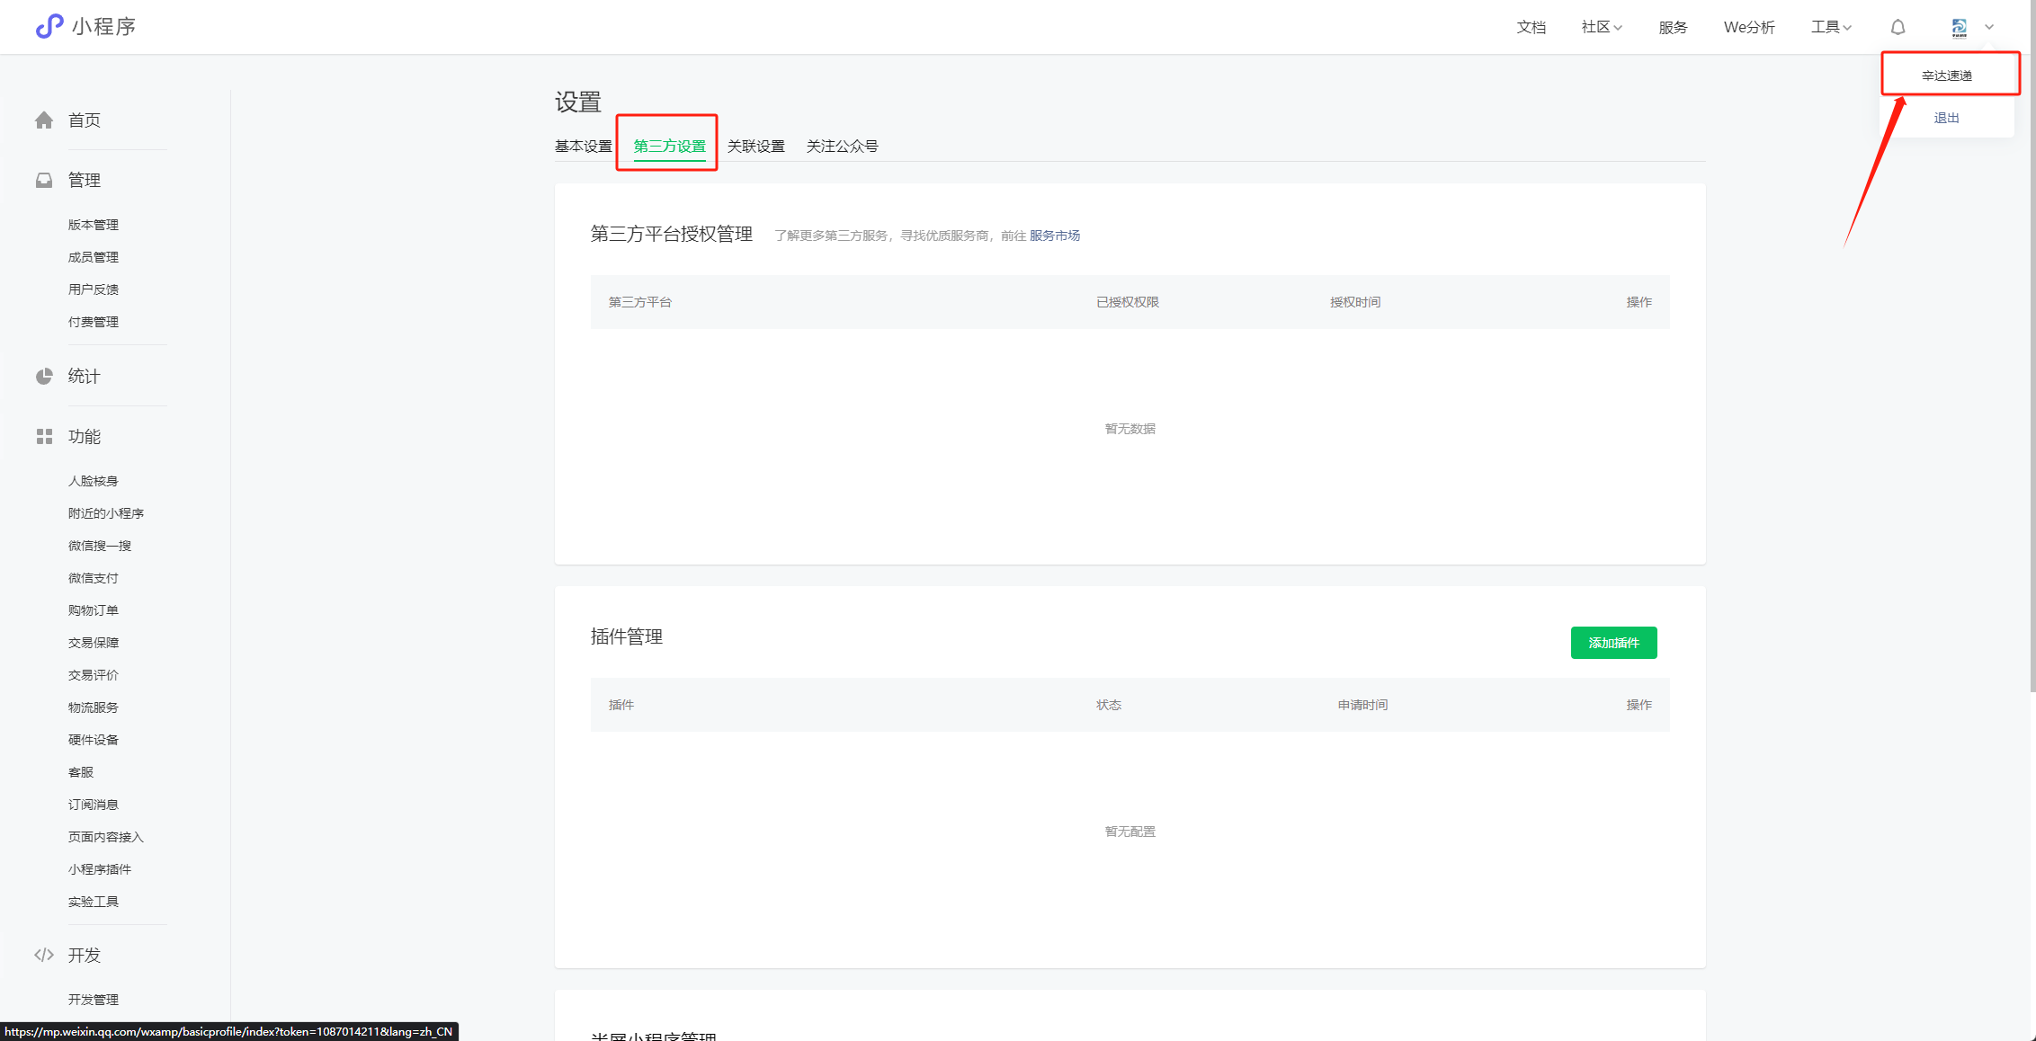This screenshot has height=1041, width=2036.
Task: Expand the 工具 dropdown menu
Action: click(x=1831, y=27)
